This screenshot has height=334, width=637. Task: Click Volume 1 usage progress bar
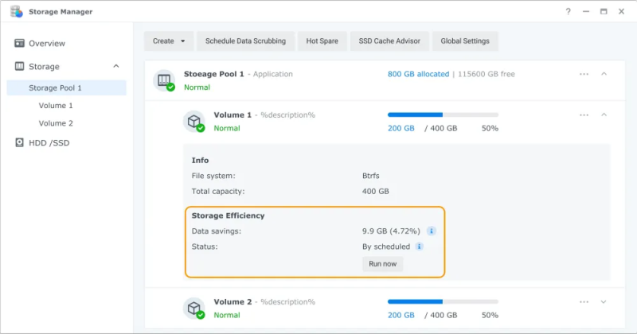pyautogui.click(x=443, y=115)
